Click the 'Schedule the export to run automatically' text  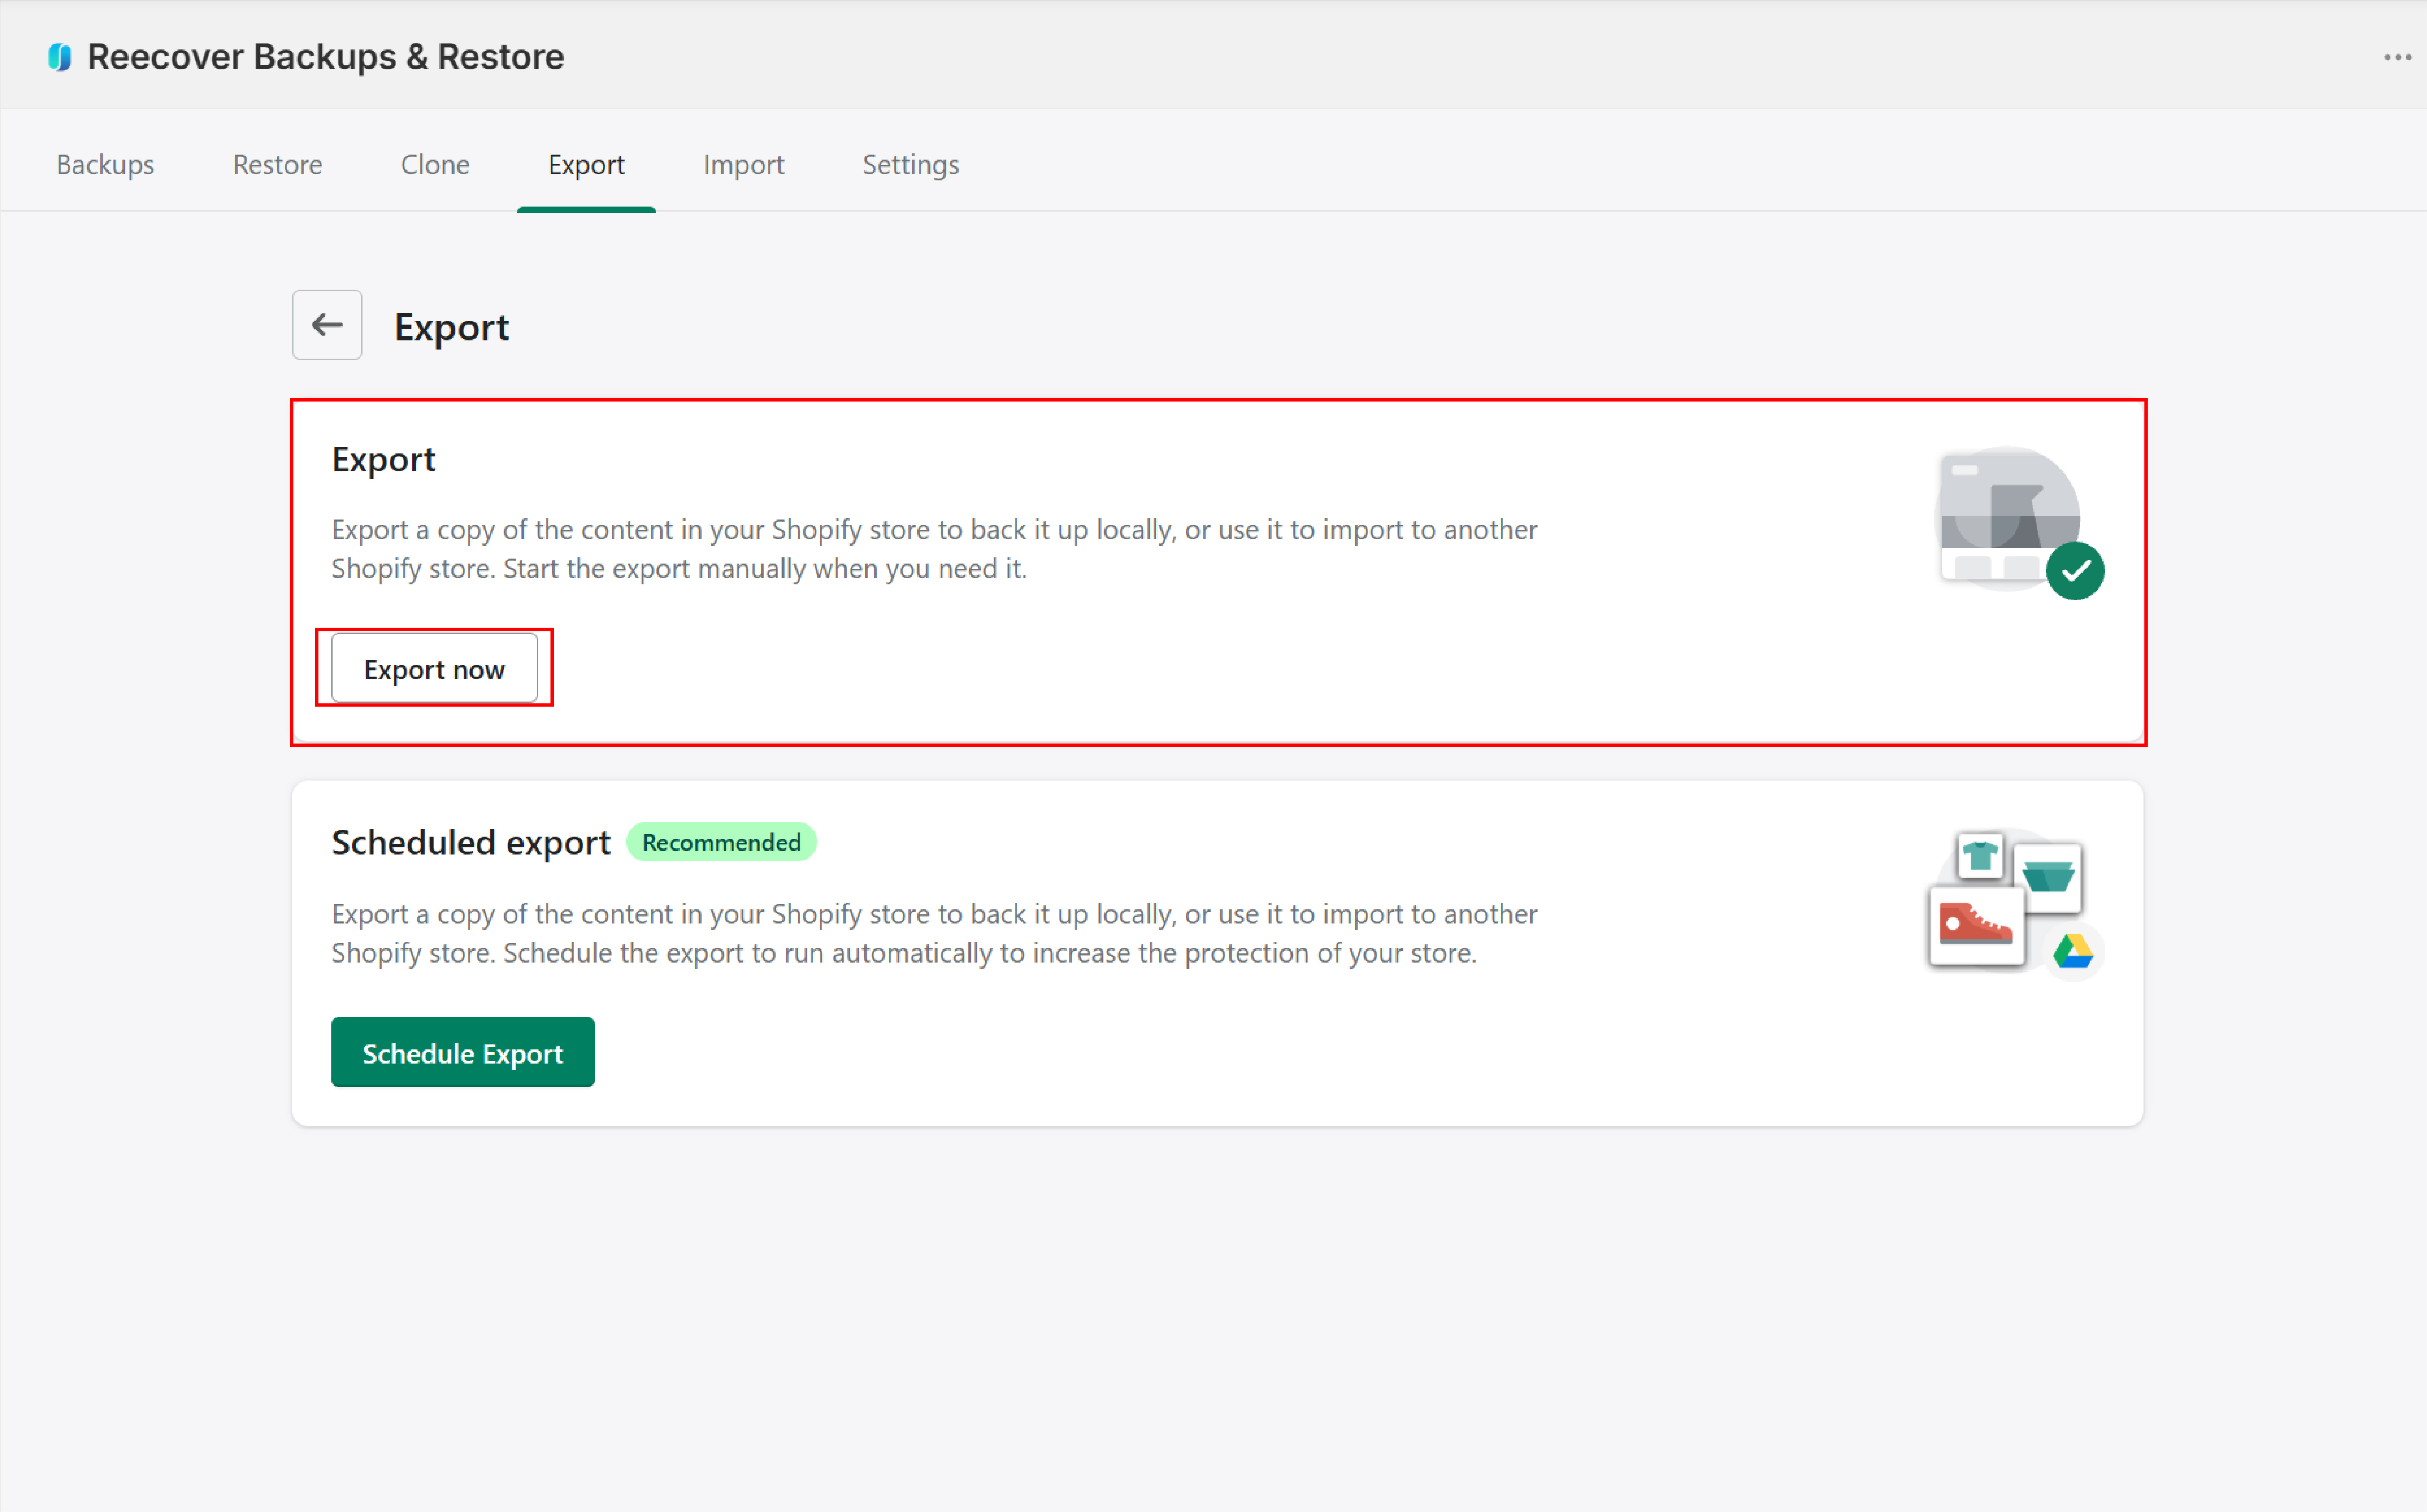[990, 953]
